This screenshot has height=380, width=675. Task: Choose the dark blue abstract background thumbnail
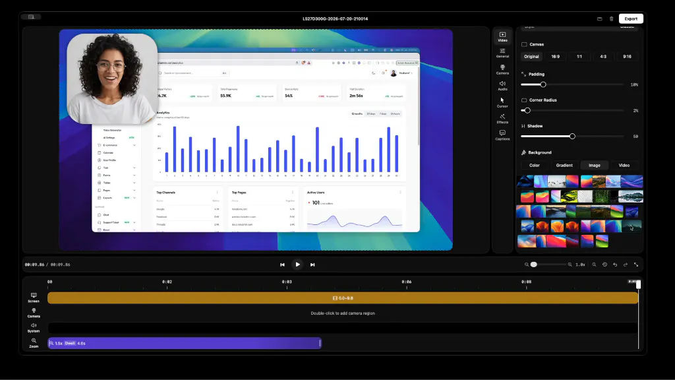click(x=525, y=181)
